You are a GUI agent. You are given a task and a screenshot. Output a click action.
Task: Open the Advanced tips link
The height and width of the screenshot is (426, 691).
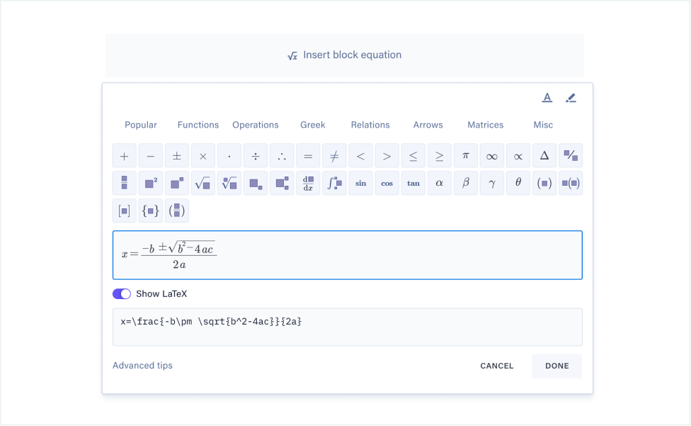(142, 366)
